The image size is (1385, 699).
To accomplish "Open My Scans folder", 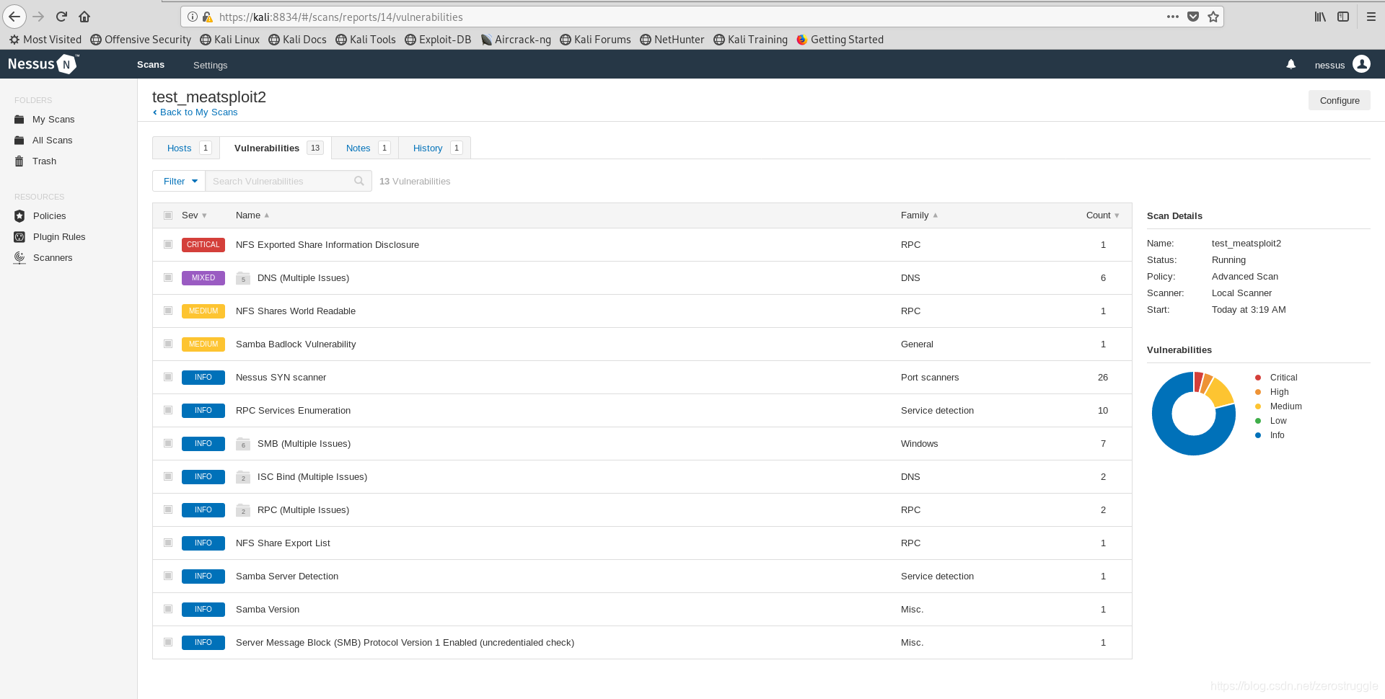I will tap(53, 120).
